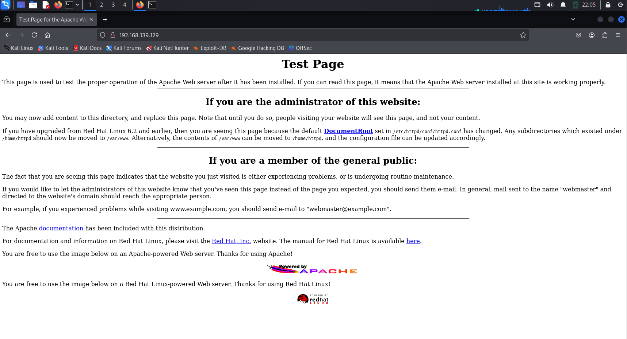Switch to workspace 2
Viewport: 627px width, 339px height.
click(x=102, y=5)
